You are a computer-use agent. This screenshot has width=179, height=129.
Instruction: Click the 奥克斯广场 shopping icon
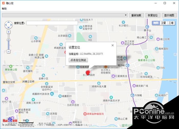[x=134, y=86]
